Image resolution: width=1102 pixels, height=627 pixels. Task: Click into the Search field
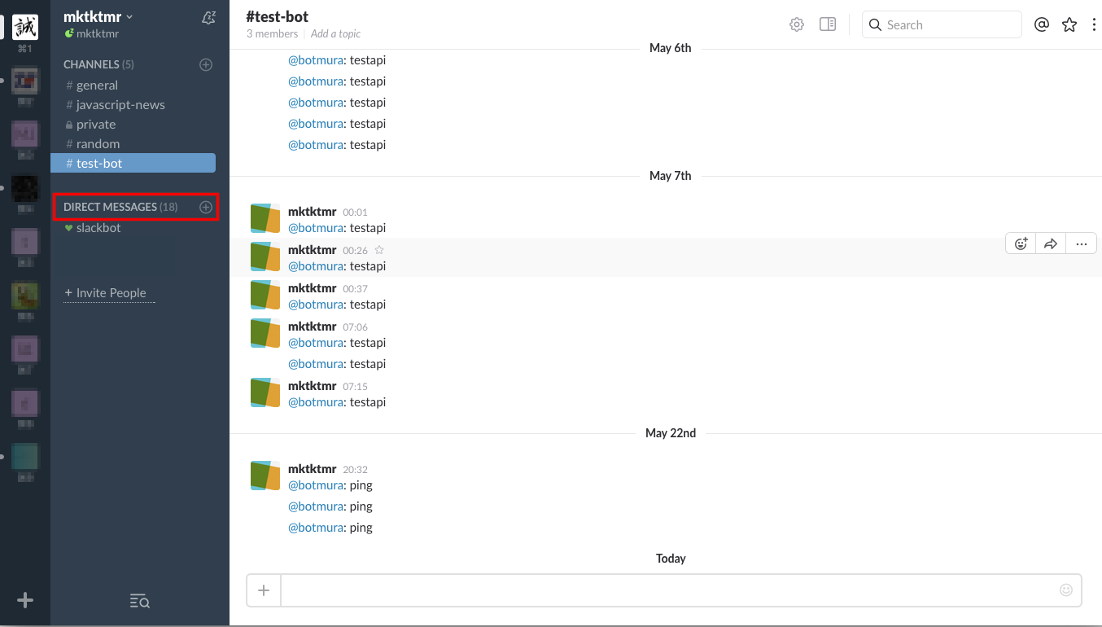(942, 24)
